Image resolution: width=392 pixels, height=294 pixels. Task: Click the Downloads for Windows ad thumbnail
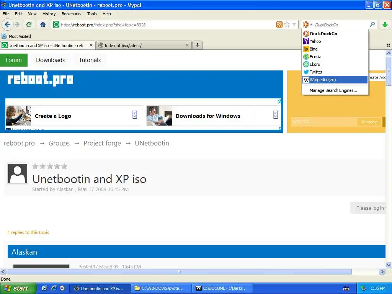tap(159, 116)
